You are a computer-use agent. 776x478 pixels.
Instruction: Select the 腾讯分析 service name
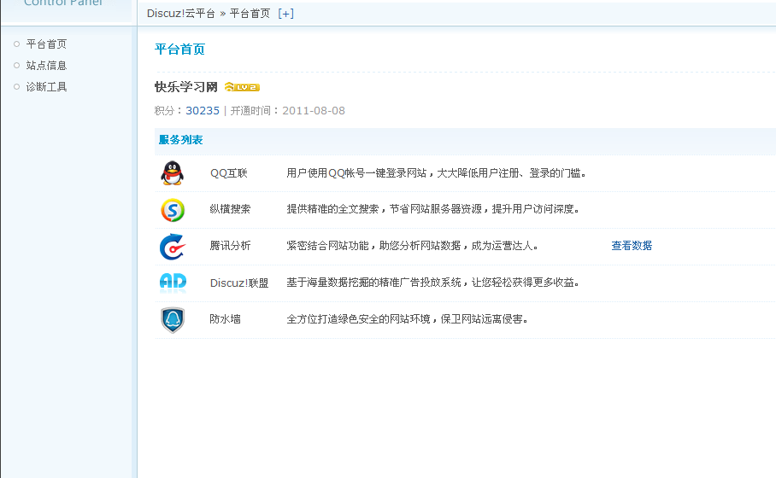click(x=230, y=246)
